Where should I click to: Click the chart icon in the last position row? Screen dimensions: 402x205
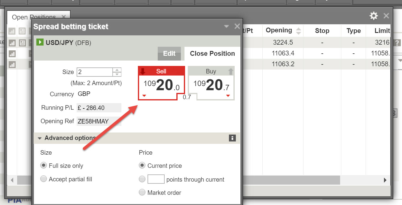12,64
